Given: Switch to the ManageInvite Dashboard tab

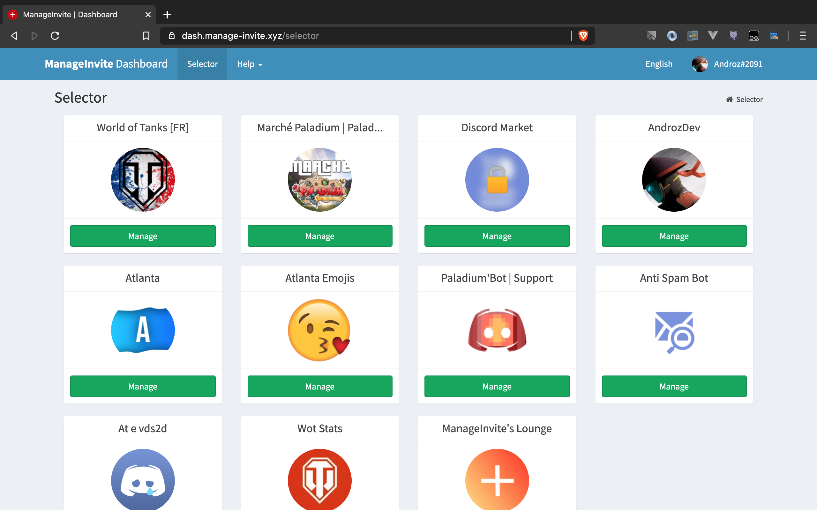Looking at the screenshot, I should coord(70,15).
